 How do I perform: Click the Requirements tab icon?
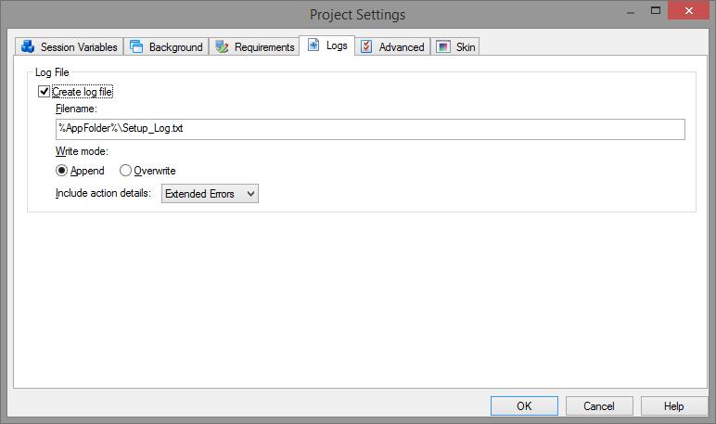coord(222,46)
